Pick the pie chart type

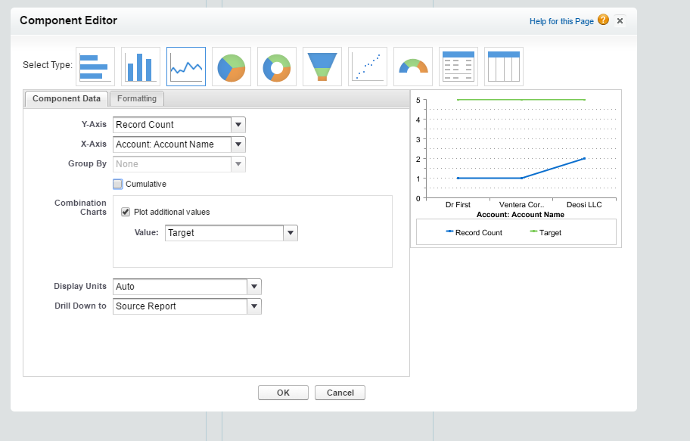[231, 67]
